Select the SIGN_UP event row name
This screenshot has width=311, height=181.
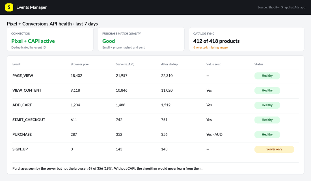click(20, 149)
